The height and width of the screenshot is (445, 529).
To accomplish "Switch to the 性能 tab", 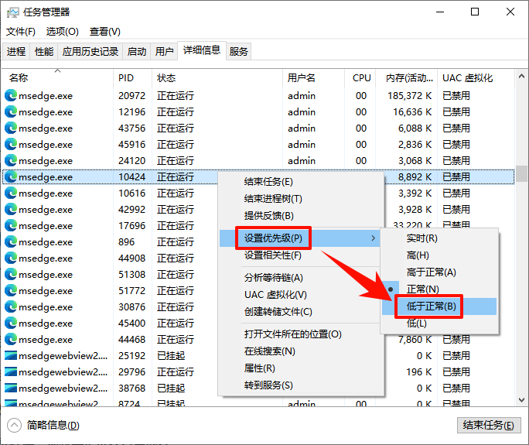I will coord(44,52).
